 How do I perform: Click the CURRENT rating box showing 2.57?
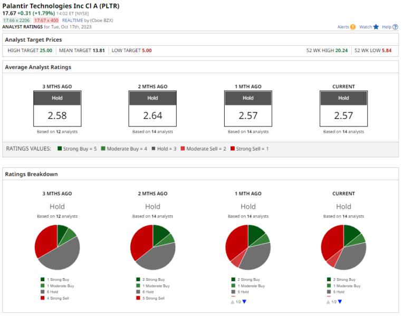pyautogui.click(x=343, y=108)
